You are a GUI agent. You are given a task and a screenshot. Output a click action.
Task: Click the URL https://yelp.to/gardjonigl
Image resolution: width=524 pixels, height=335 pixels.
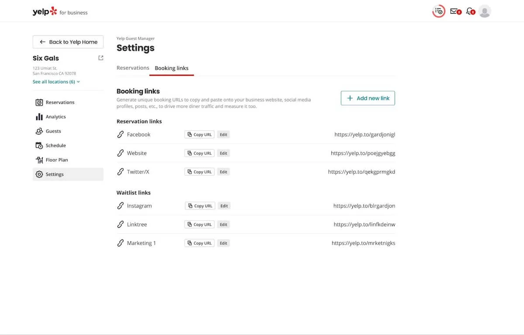365,135
